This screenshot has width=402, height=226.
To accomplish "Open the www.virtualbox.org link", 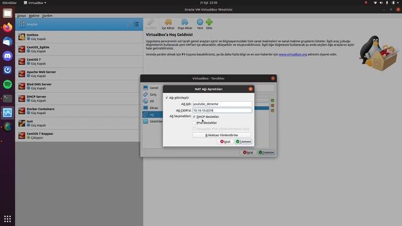I will 293,55.
